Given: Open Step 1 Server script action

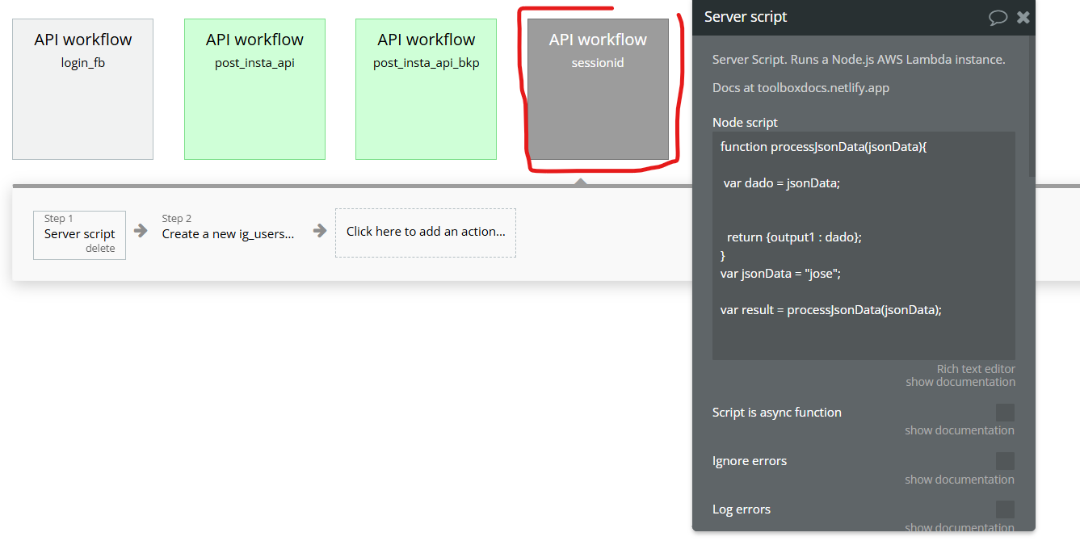Looking at the screenshot, I should point(79,234).
